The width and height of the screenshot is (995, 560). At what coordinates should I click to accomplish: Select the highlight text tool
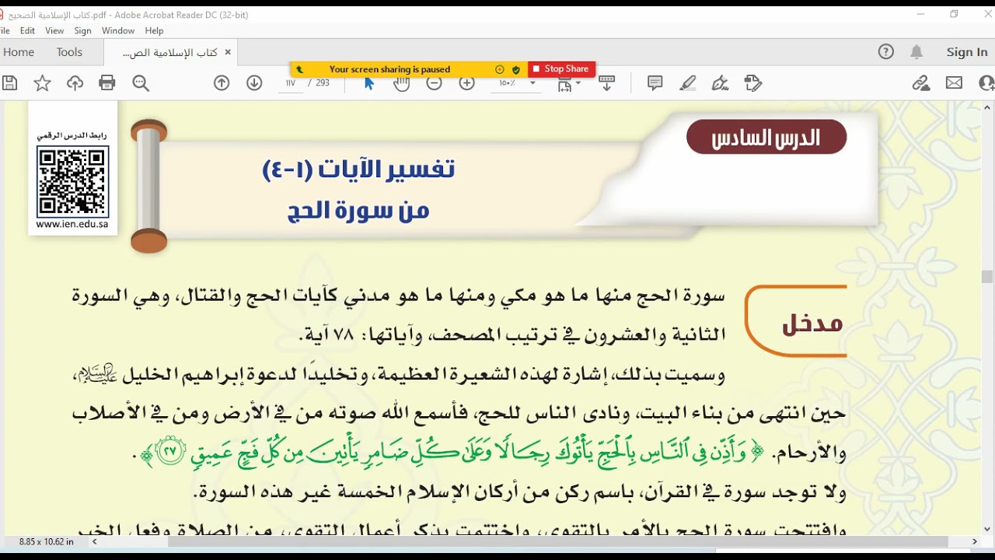[x=688, y=83]
